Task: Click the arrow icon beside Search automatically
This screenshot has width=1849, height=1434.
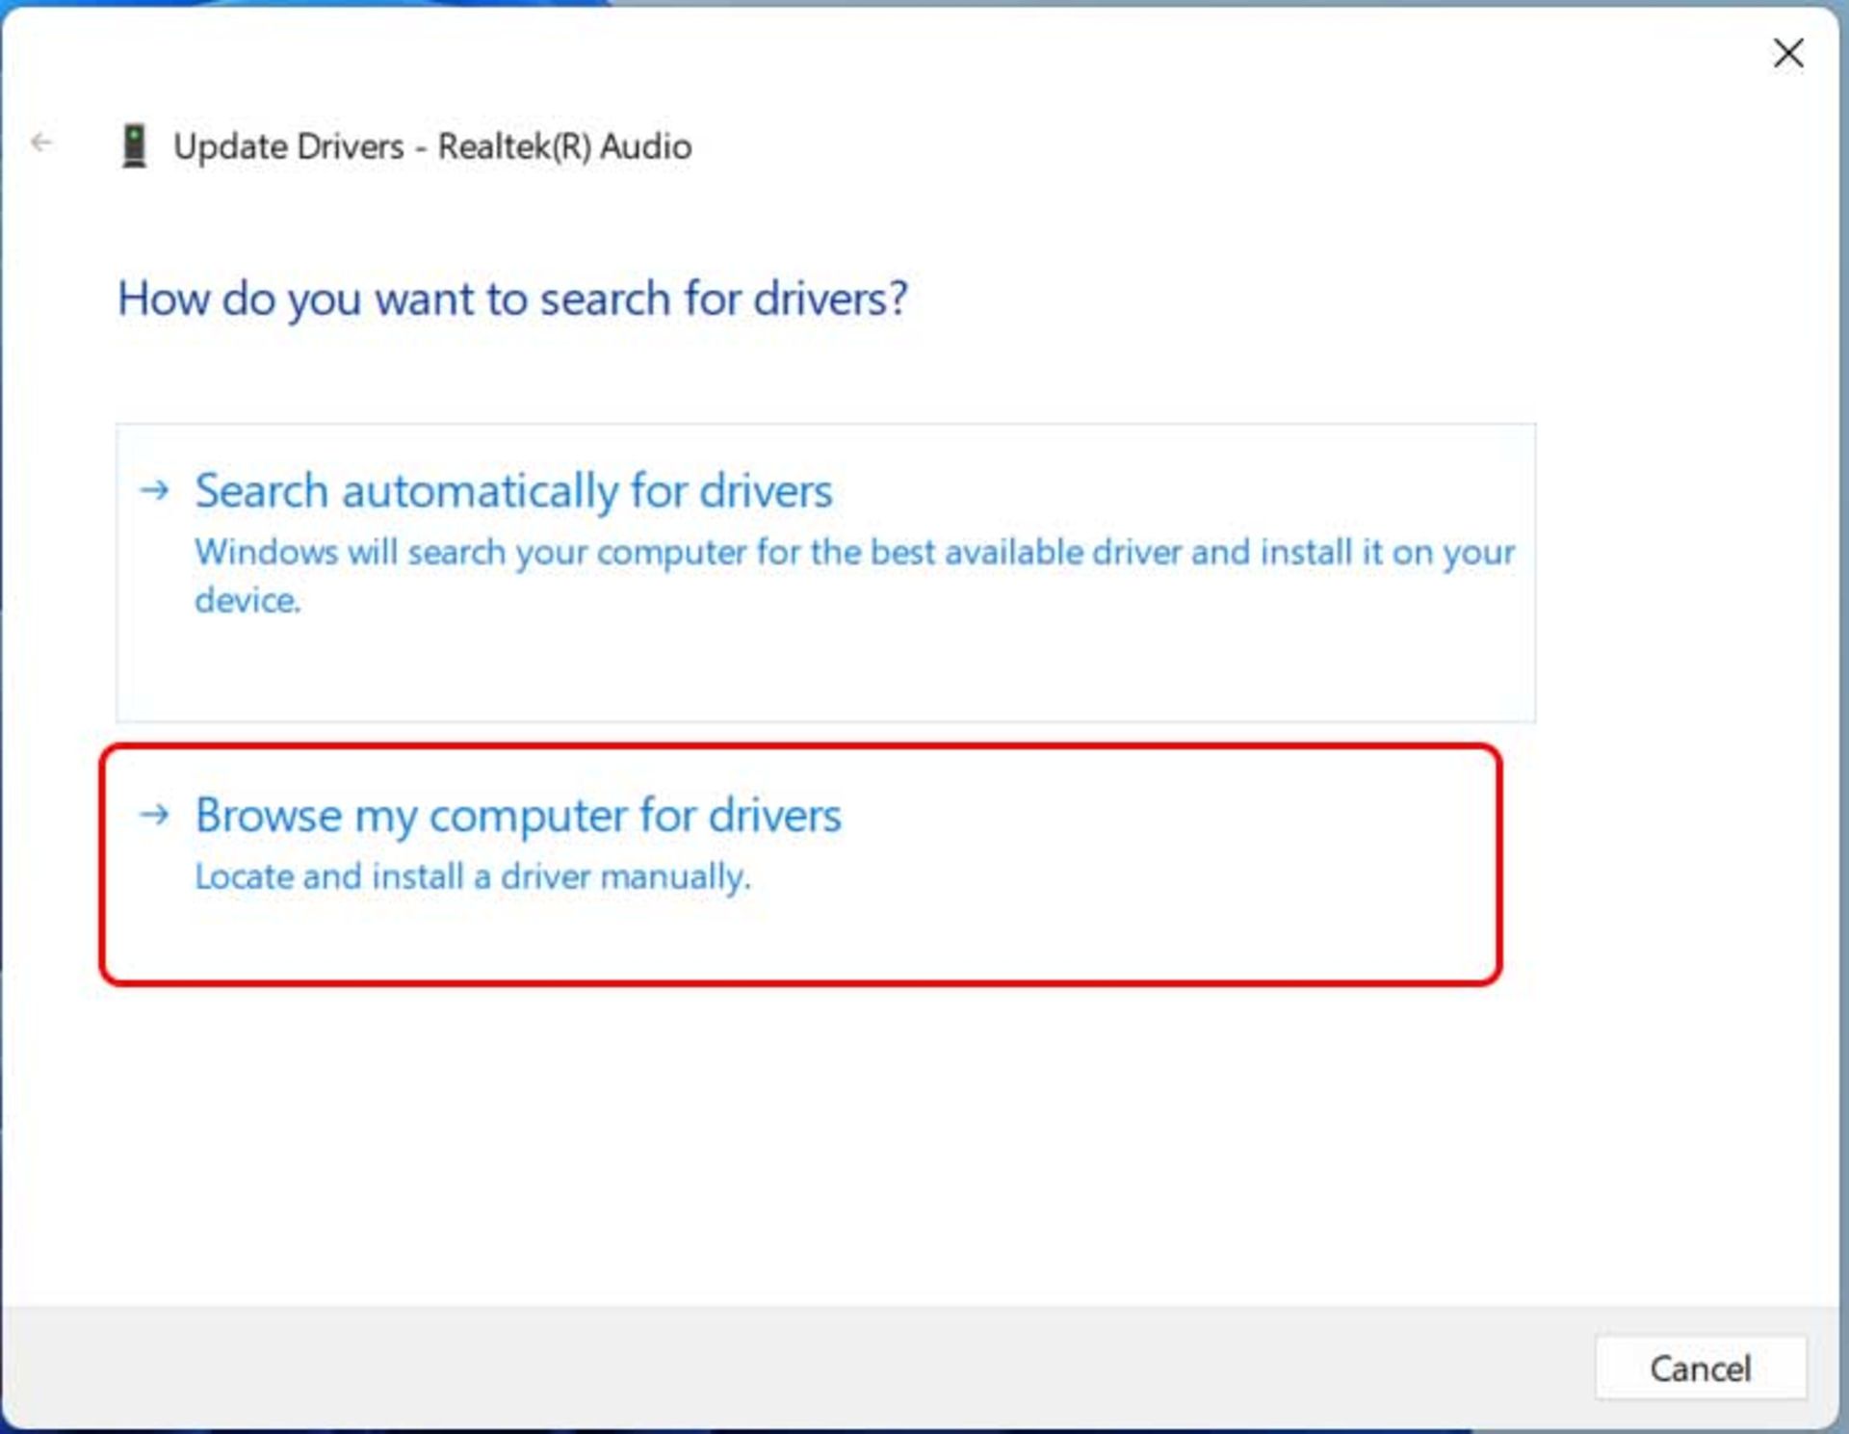Action: point(154,491)
